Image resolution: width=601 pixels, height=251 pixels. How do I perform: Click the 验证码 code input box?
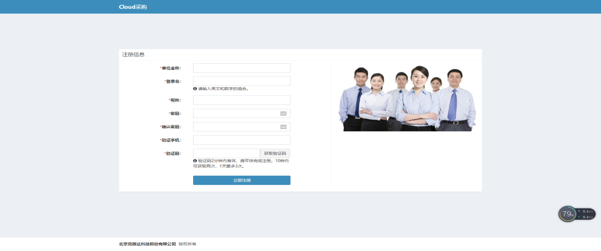pyautogui.click(x=226, y=153)
